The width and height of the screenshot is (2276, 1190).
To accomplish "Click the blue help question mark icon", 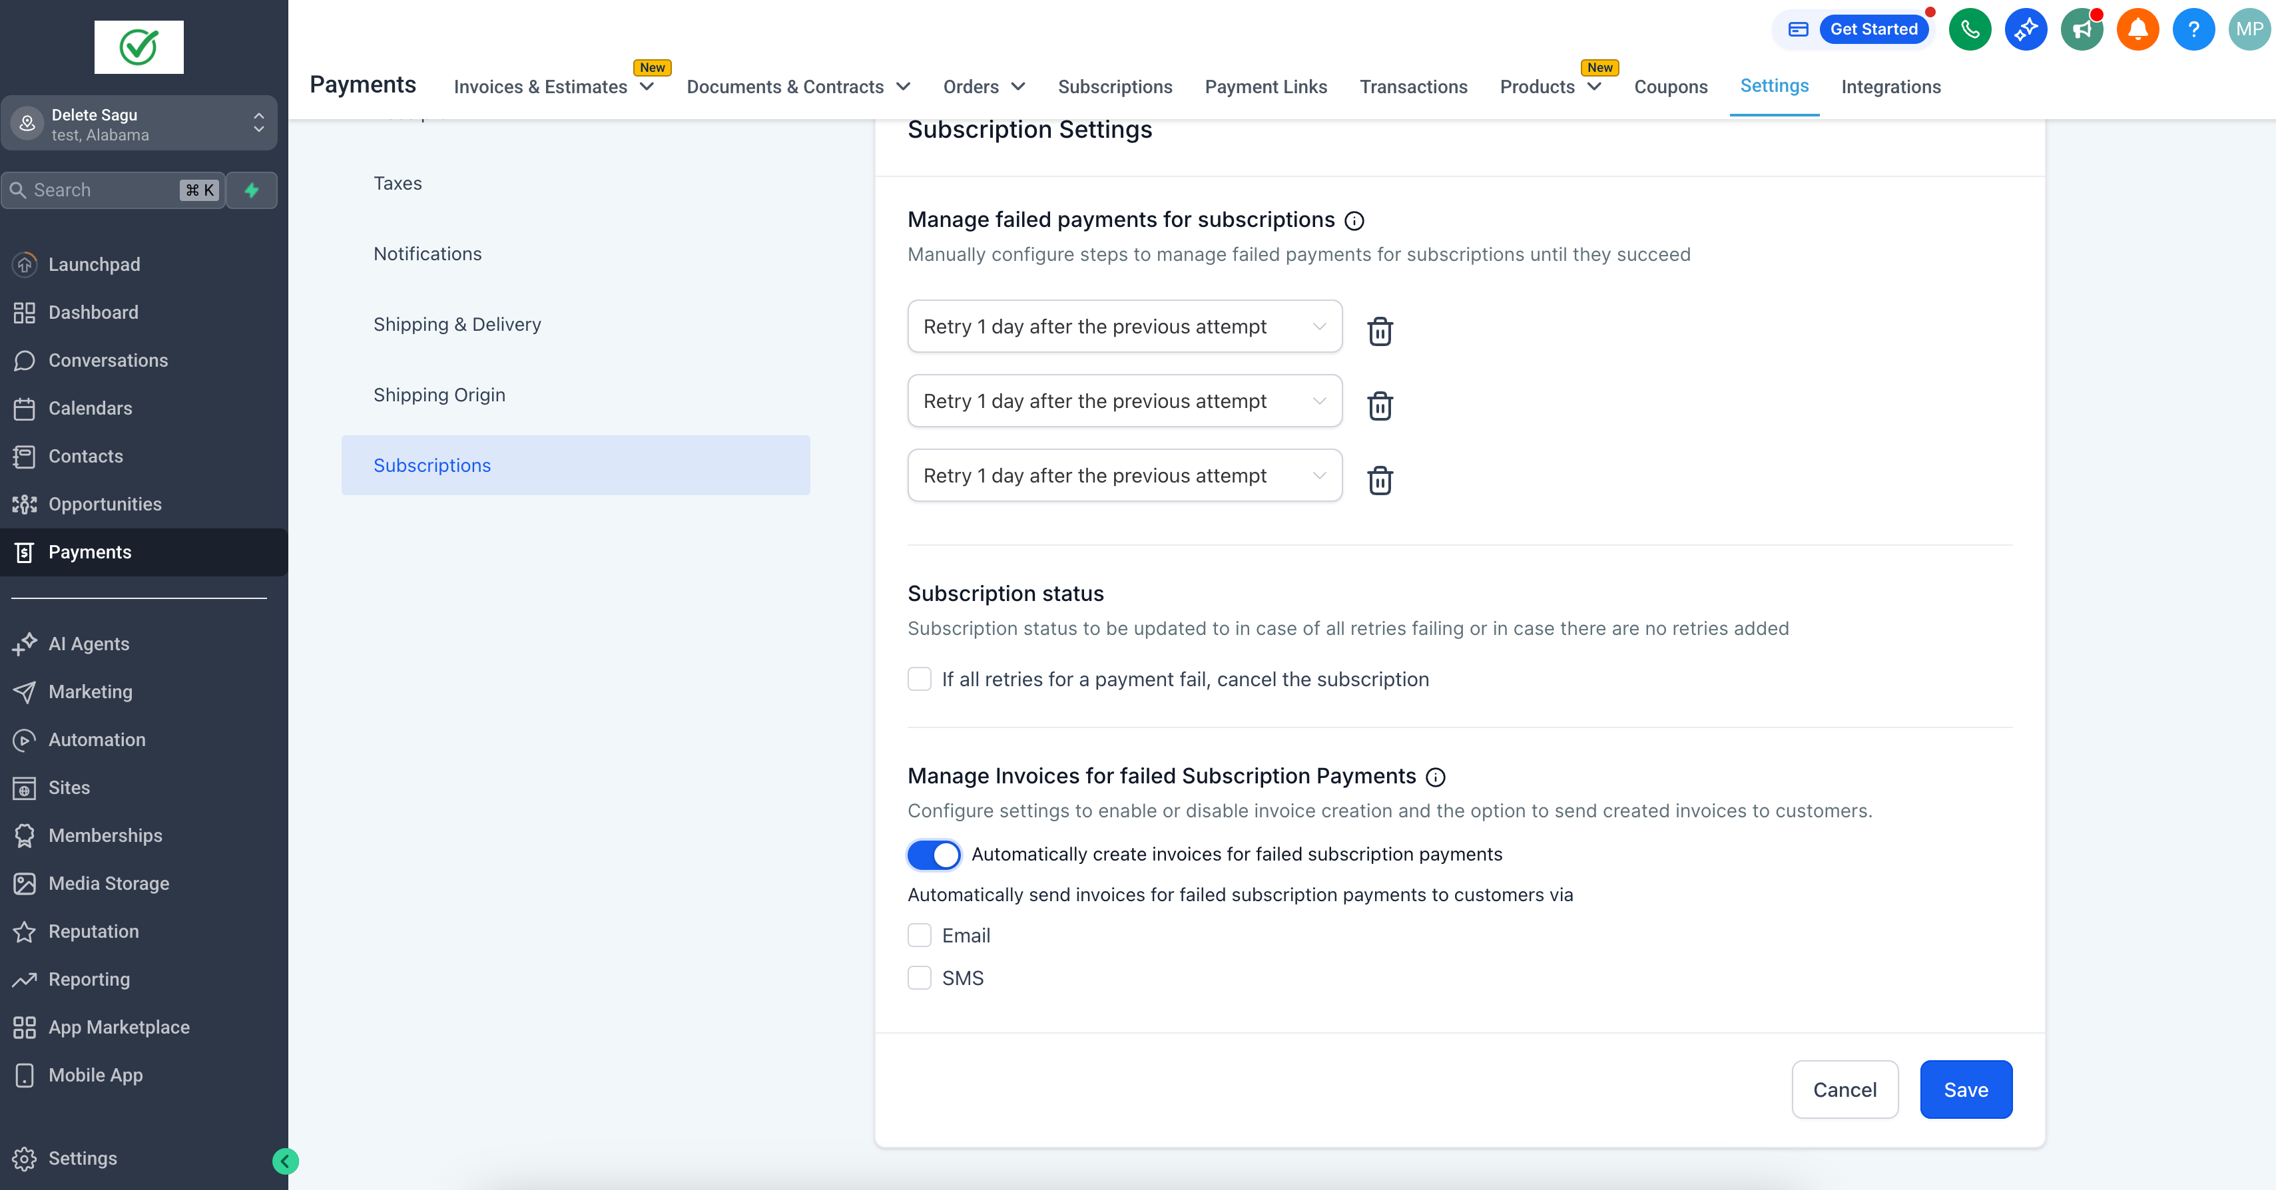I will pos(2193,29).
